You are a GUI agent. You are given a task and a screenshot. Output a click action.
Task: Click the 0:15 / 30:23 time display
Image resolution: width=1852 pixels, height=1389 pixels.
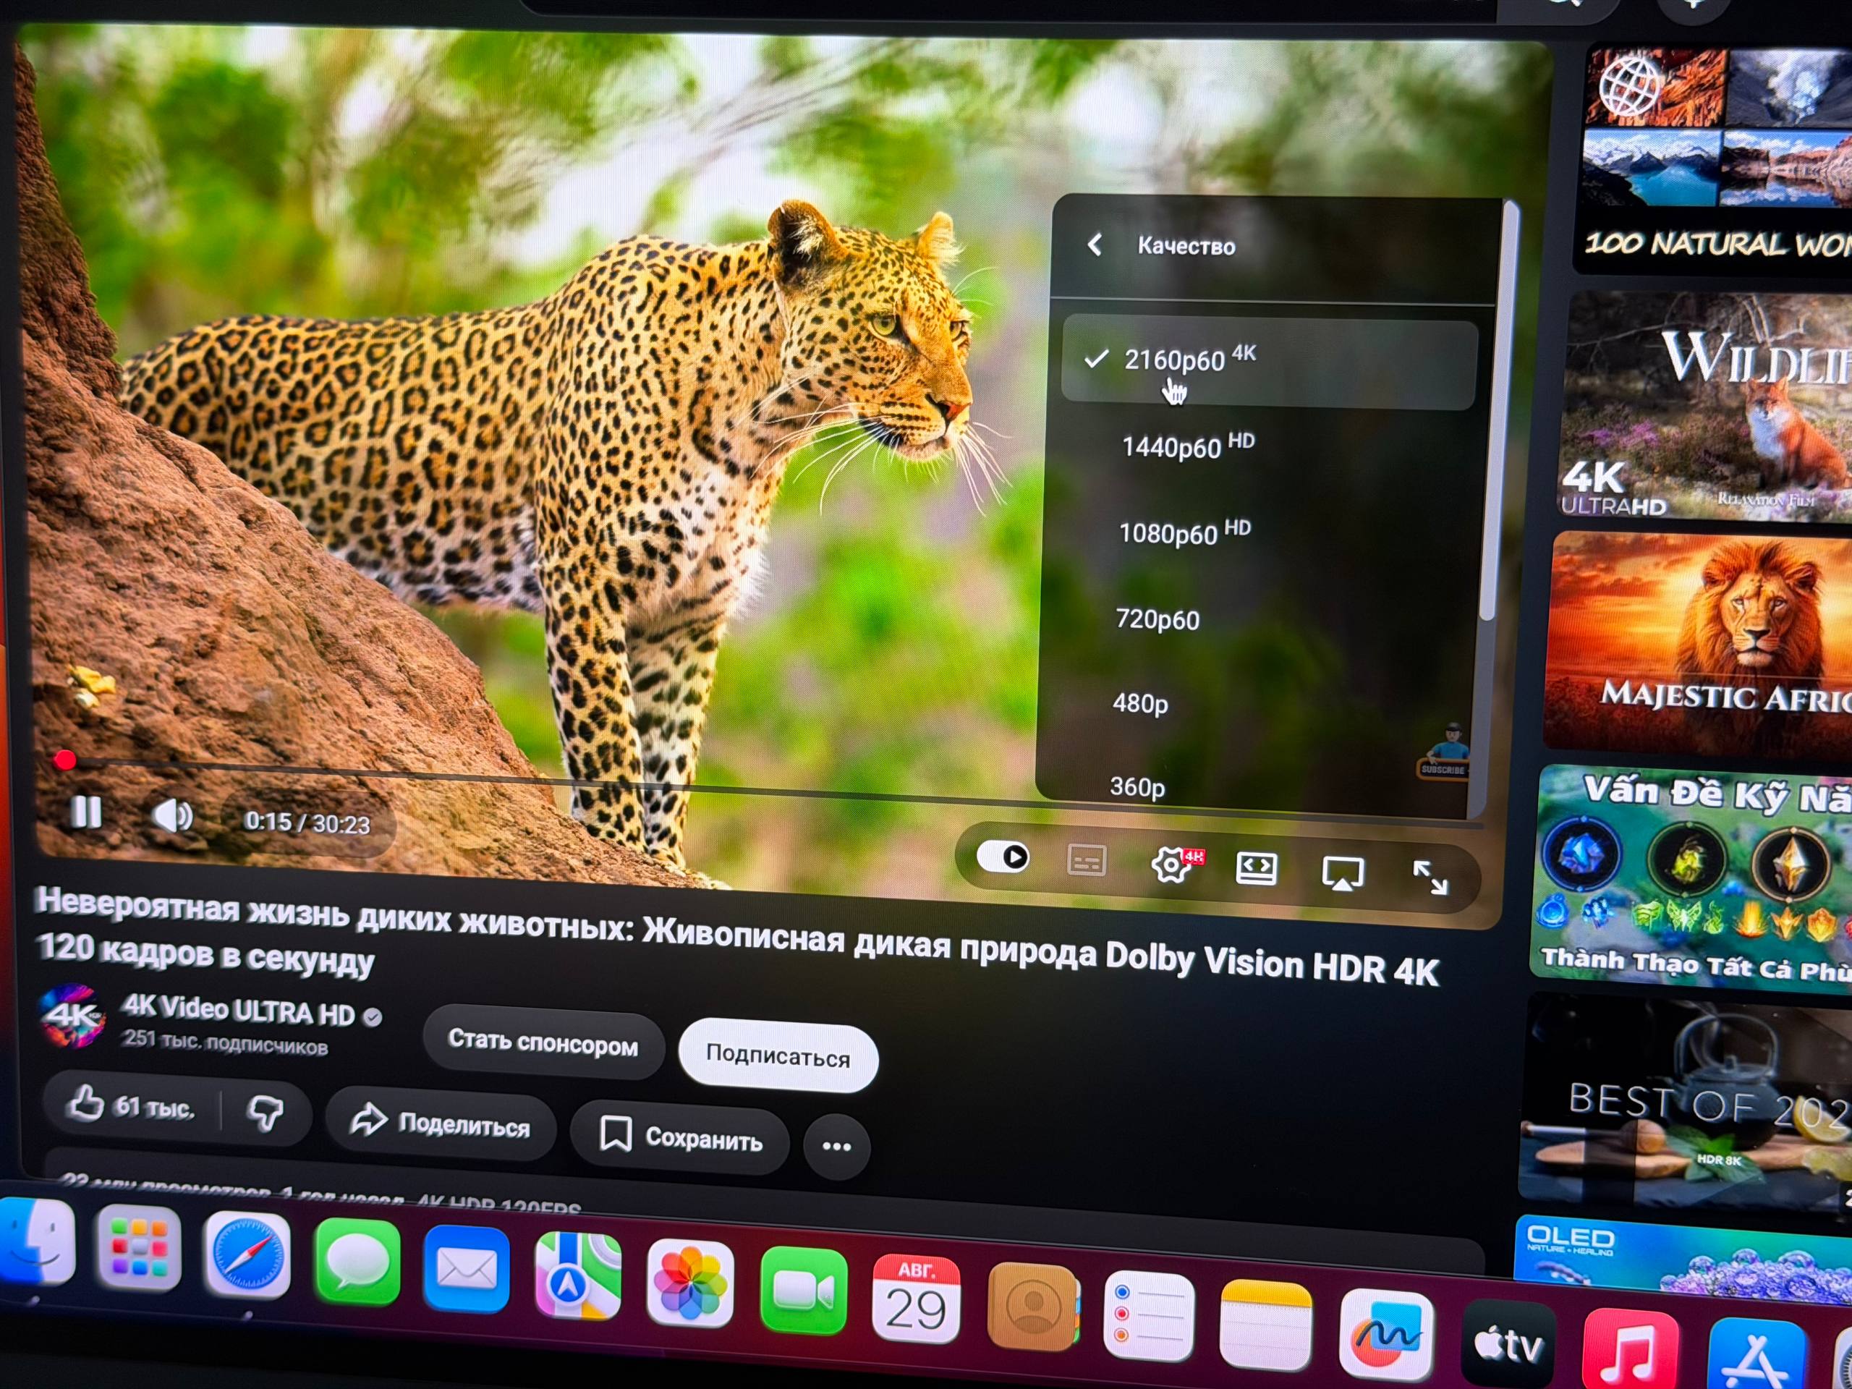point(307,823)
